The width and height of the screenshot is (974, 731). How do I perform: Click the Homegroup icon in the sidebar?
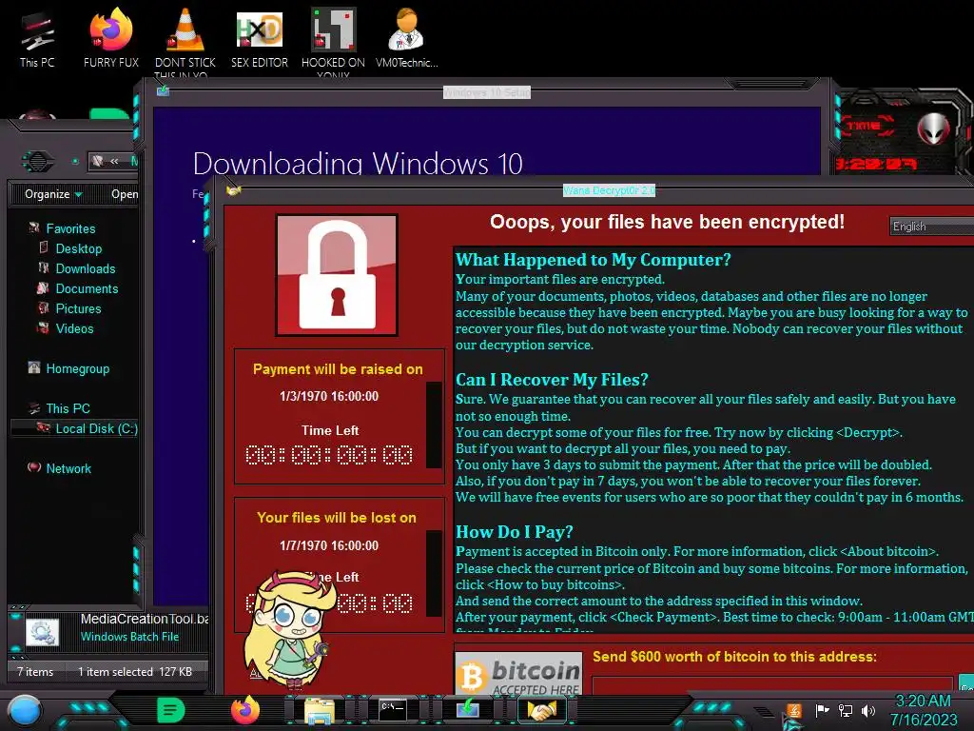point(34,368)
